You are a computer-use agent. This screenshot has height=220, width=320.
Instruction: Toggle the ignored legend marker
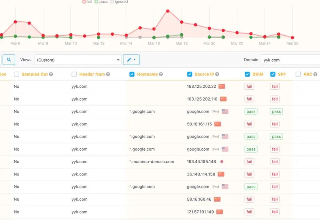coord(112,2)
